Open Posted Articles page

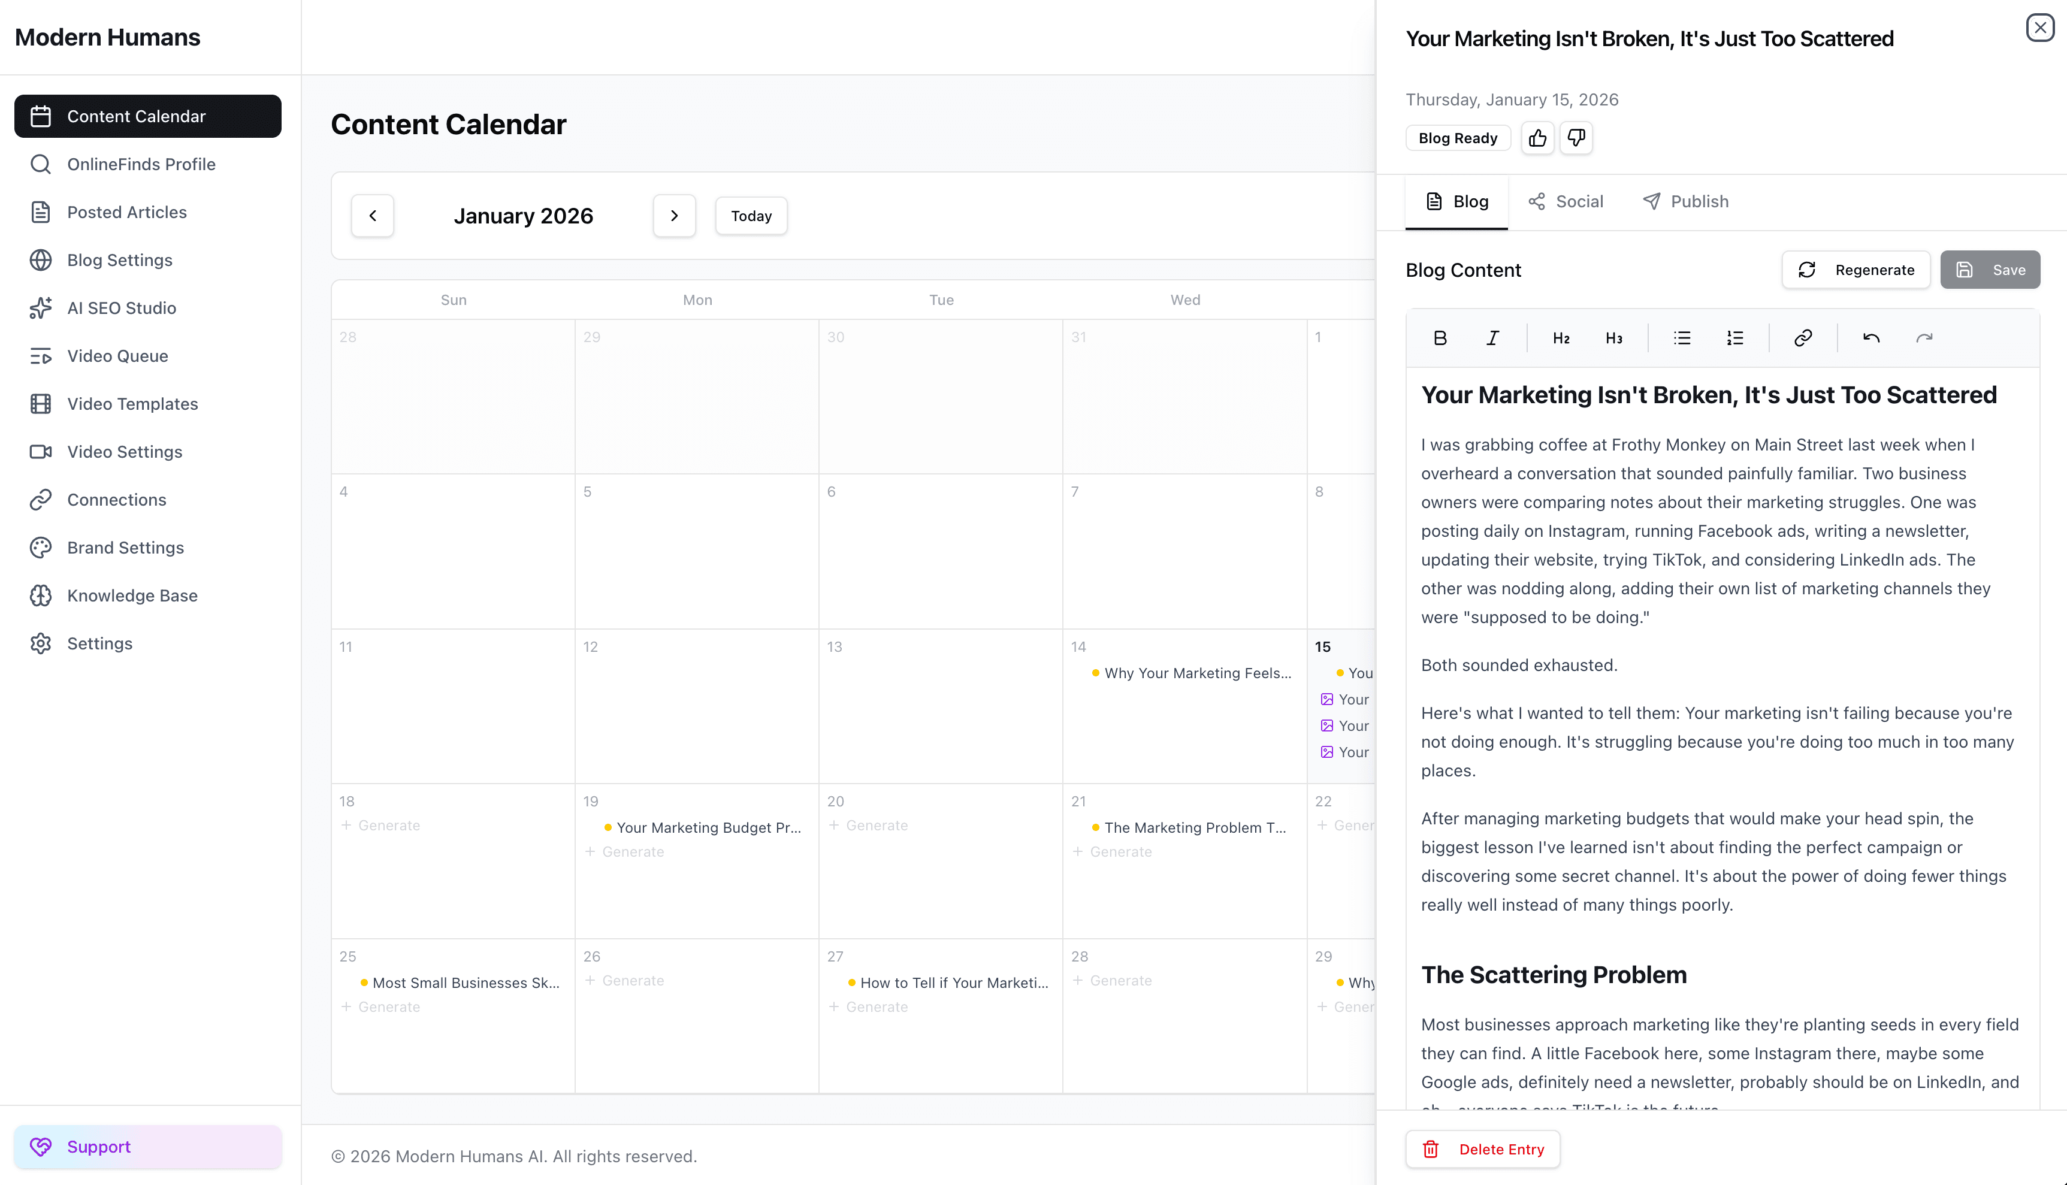pyautogui.click(x=148, y=211)
